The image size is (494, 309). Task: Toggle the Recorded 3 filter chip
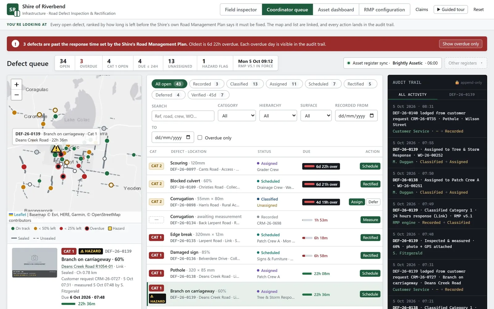(206, 84)
